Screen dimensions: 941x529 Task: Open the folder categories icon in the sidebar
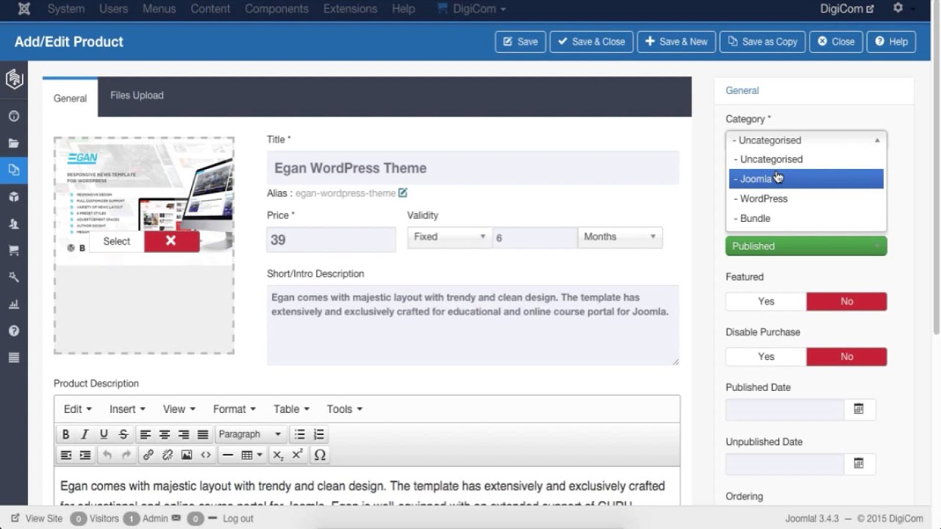tap(13, 143)
